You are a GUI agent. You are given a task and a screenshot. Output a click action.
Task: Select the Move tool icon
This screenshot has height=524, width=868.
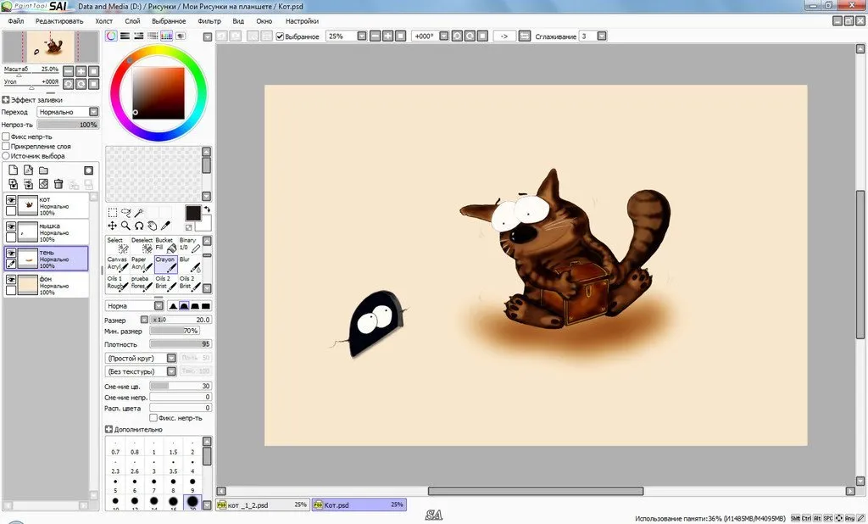tap(113, 226)
